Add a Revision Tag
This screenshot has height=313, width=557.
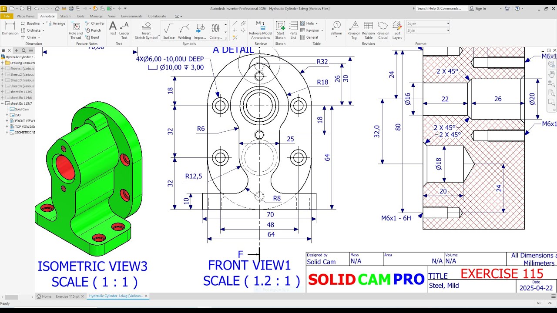pyautogui.click(x=354, y=30)
